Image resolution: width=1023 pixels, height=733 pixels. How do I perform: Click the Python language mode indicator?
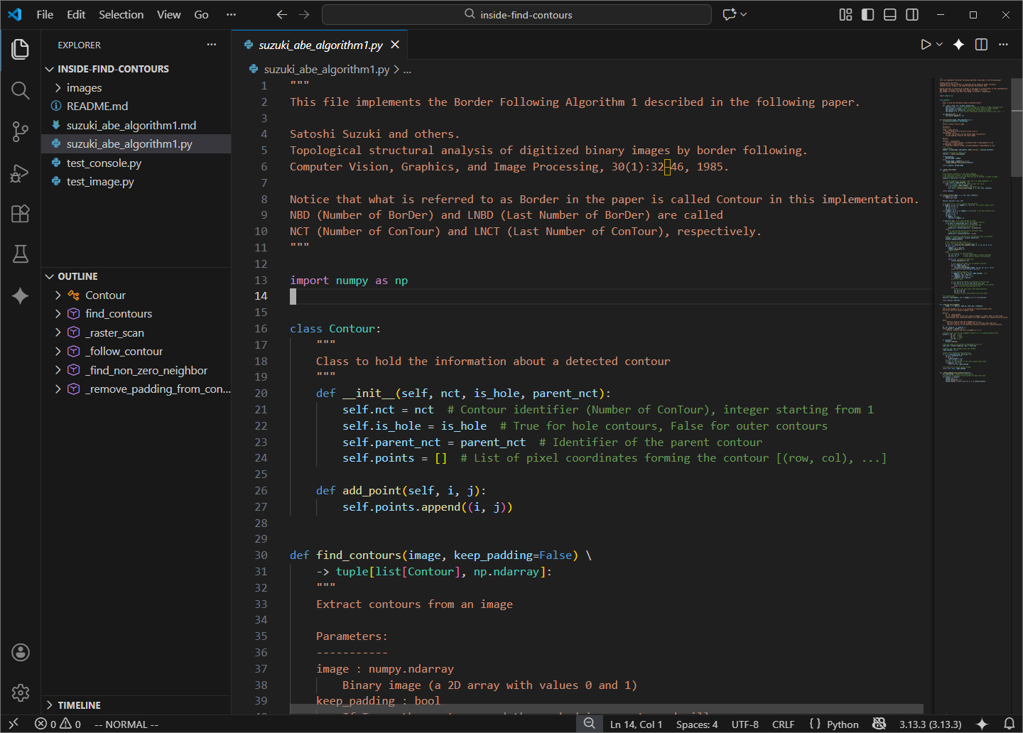click(843, 724)
